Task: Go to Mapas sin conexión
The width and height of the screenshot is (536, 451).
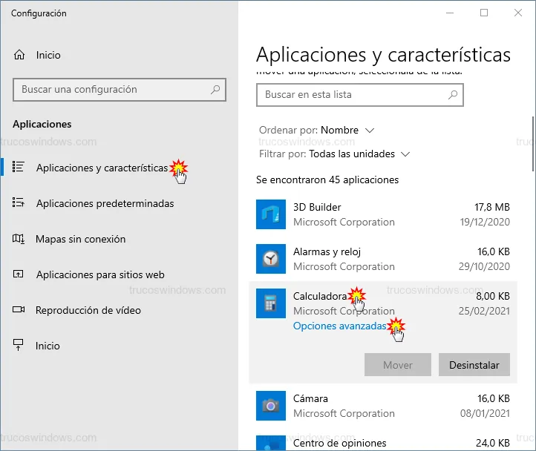Action: (x=80, y=239)
